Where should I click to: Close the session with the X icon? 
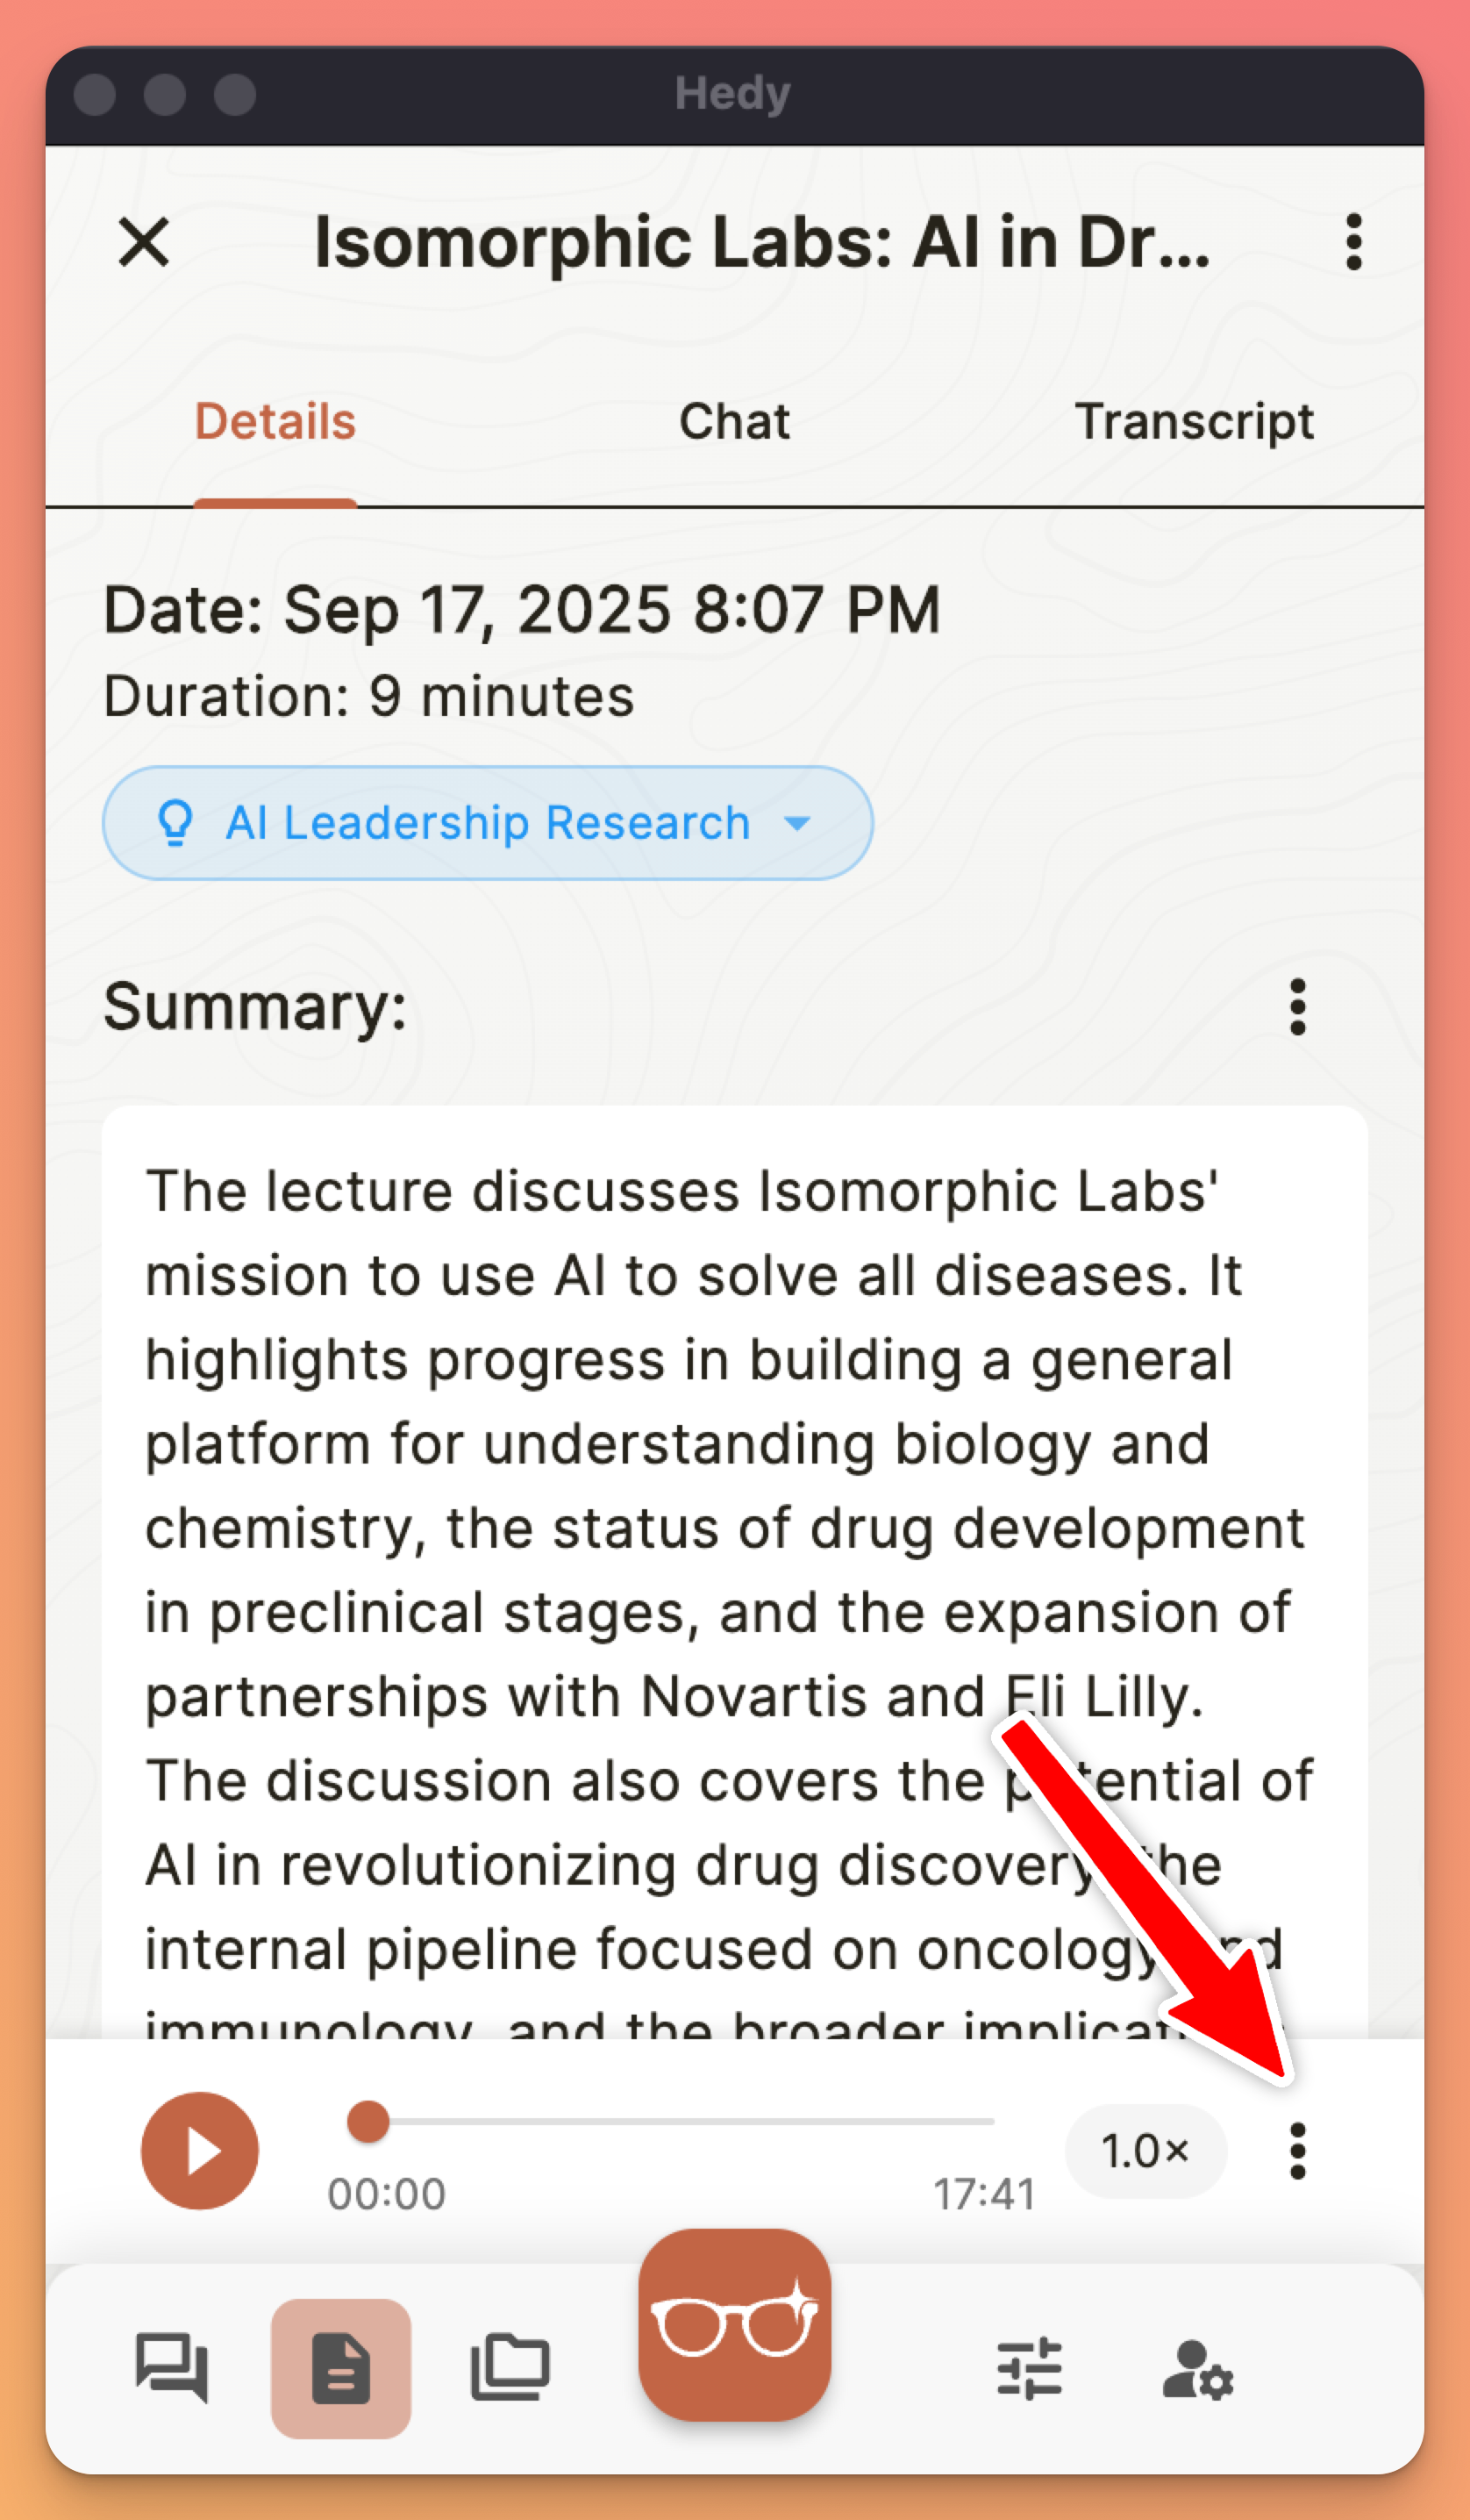(x=144, y=242)
